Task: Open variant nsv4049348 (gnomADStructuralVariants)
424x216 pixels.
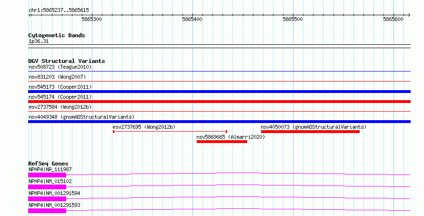Action: tap(81, 117)
